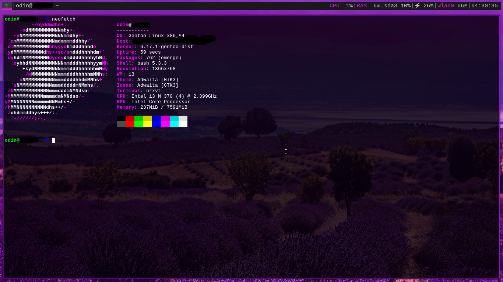
Task: Click the wlan0 signal status block
Action: click(x=452, y=6)
